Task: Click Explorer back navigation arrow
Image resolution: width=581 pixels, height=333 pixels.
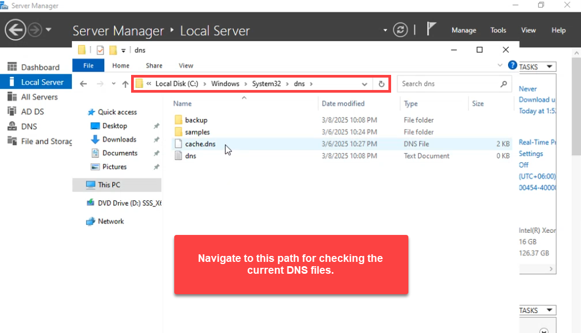Action: [x=84, y=84]
